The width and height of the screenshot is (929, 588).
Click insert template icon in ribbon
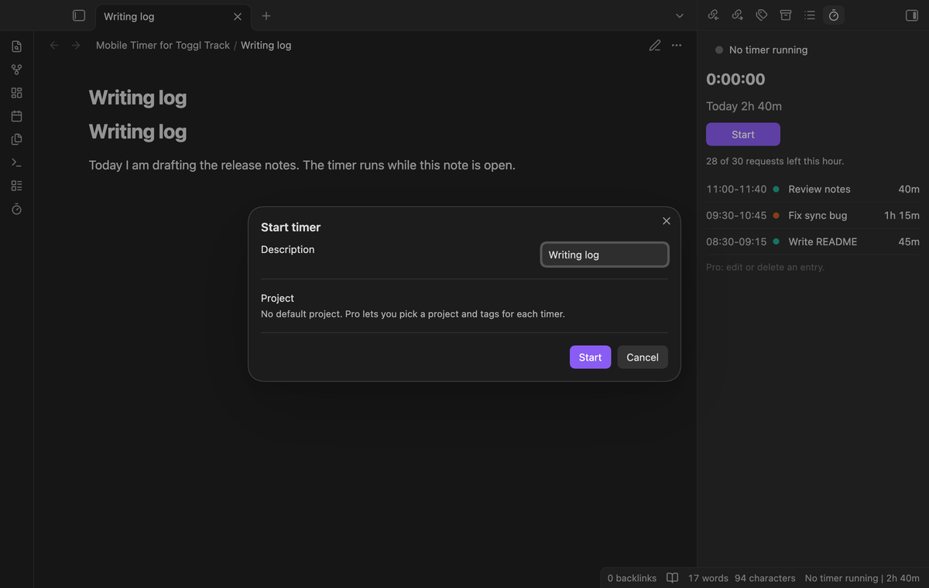[x=16, y=139]
